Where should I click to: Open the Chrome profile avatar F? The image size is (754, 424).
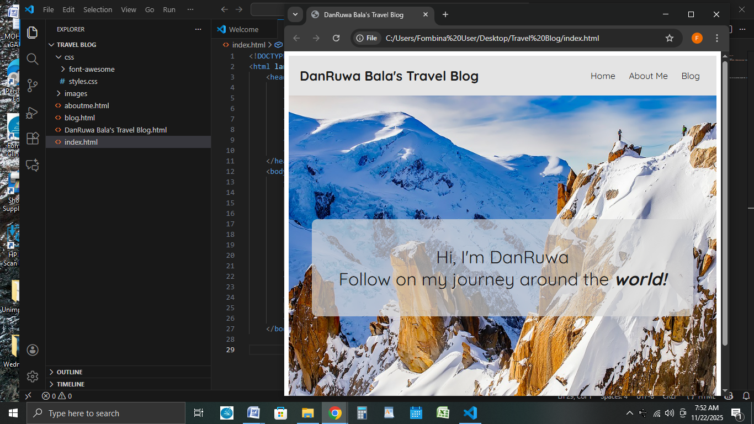pos(697,38)
